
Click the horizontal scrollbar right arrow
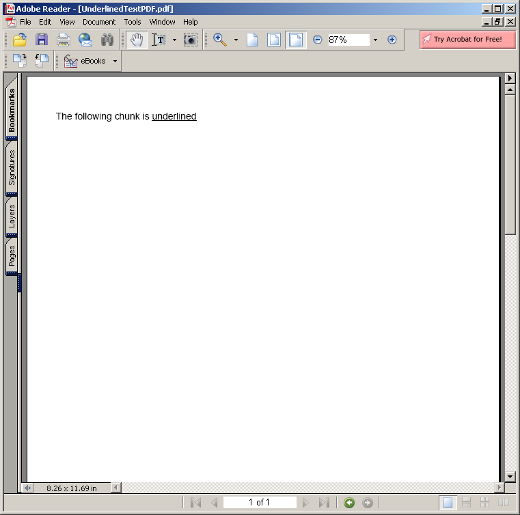(x=499, y=488)
